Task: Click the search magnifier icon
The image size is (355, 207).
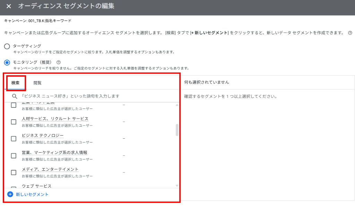Action: click(15, 96)
